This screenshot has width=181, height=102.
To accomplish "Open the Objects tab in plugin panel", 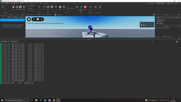I will click(x=9, y=17).
